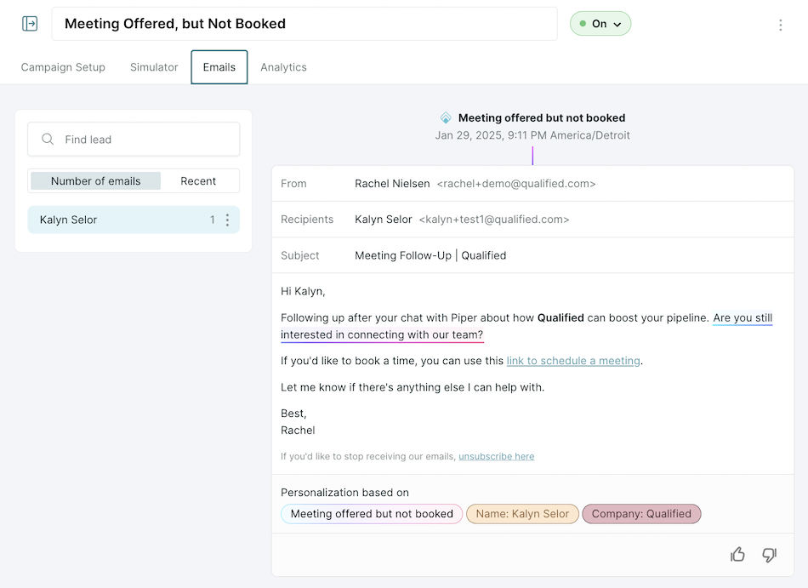
Task: Click the Jan 29, 2025 timestamp
Action: click(532, 135)
